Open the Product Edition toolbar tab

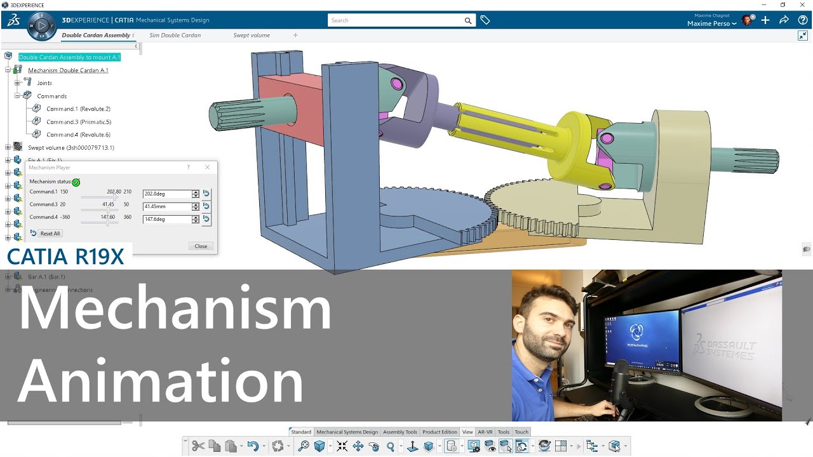tap(440, 432)
